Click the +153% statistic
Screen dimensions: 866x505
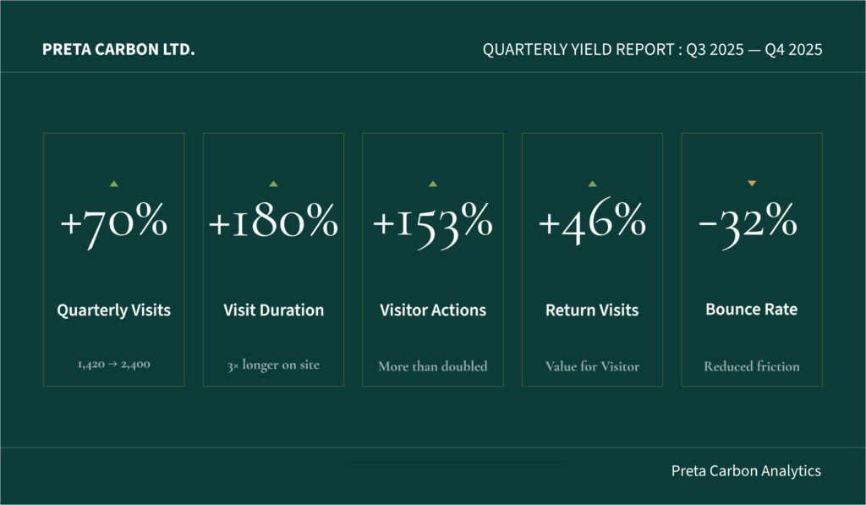click(433, 224)
